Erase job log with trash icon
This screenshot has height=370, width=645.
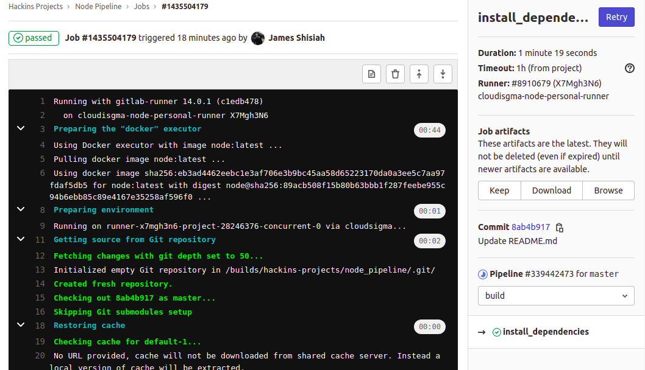coord(395,74)
